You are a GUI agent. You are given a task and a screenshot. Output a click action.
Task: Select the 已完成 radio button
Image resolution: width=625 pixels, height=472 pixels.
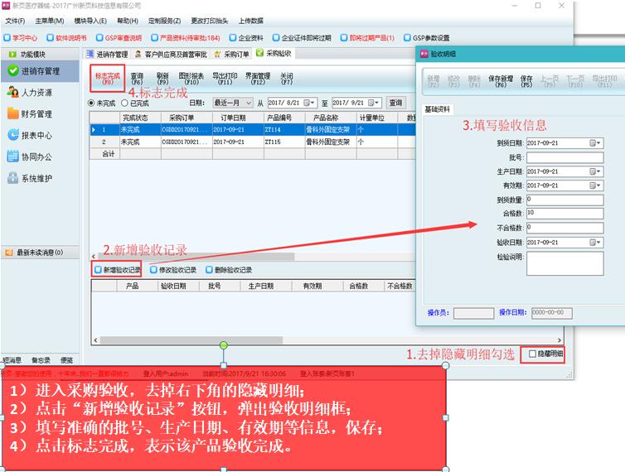coord(124,104)
